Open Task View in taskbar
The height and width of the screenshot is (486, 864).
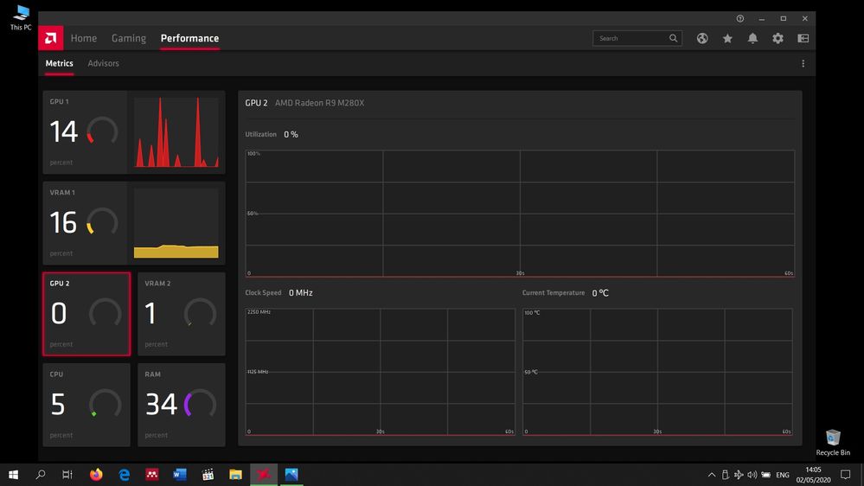click(67, 475)
